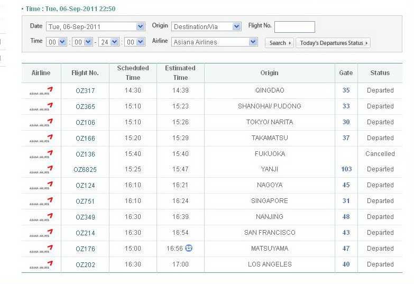Open flight OZ317 link
Screen dimensions: 414x284
click(x=85, y=91)
